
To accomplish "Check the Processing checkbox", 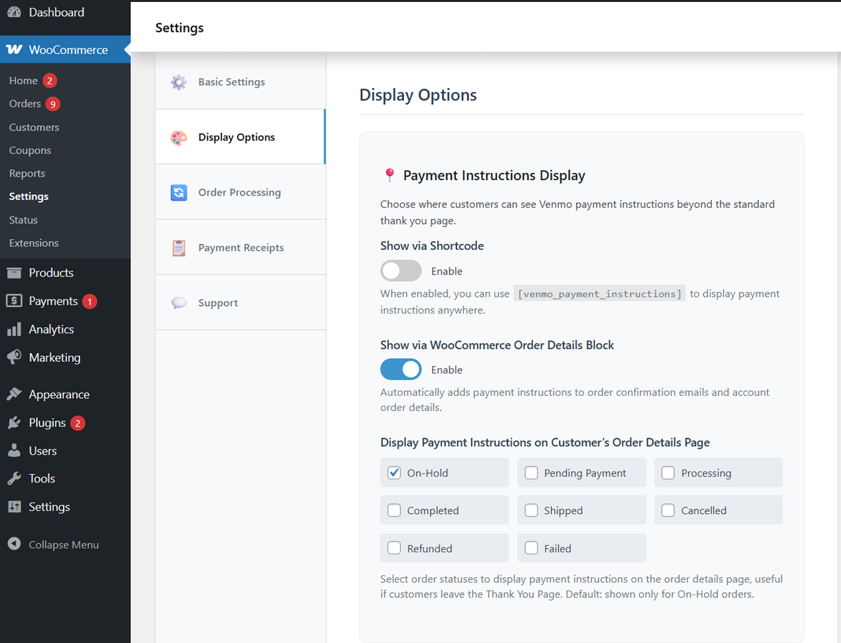I will click(x=668, y=473).
